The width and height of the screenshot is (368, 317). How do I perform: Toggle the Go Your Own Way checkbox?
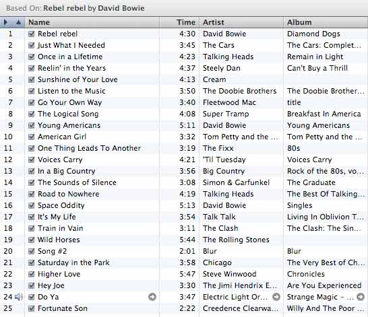(31, 102)
